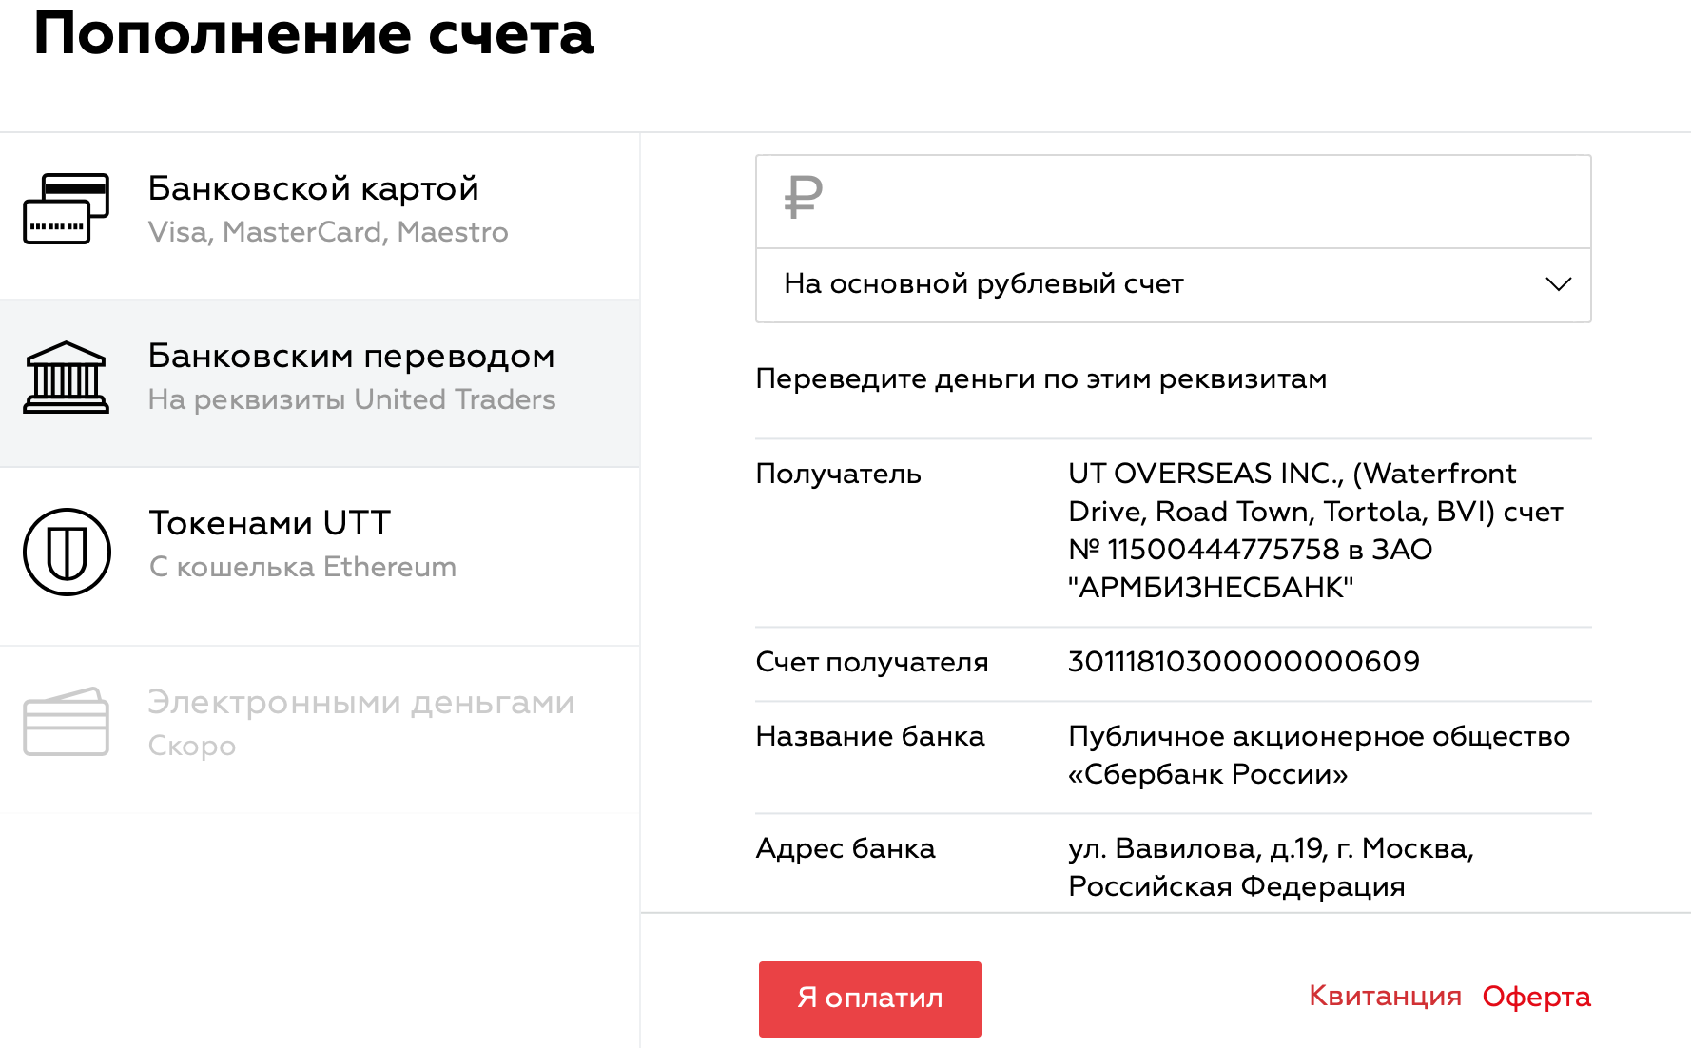Click the Visa, MasterCard, Maestro subtitle
Viewport: 1691px width, 1048px height.
[x=328, y=232]
